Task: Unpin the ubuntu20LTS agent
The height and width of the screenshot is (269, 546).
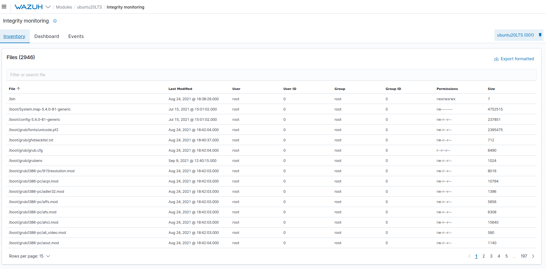Action: 540,35
